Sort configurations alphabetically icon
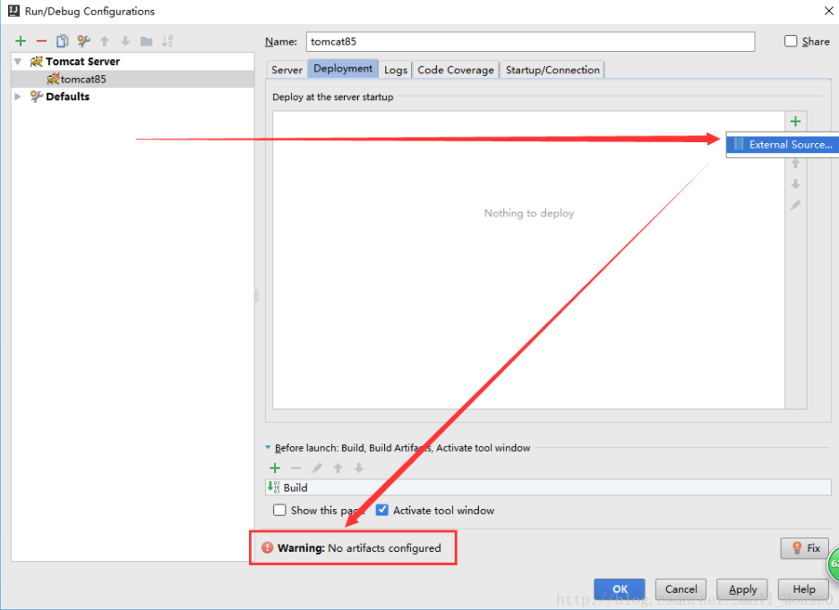 (167, 41)
